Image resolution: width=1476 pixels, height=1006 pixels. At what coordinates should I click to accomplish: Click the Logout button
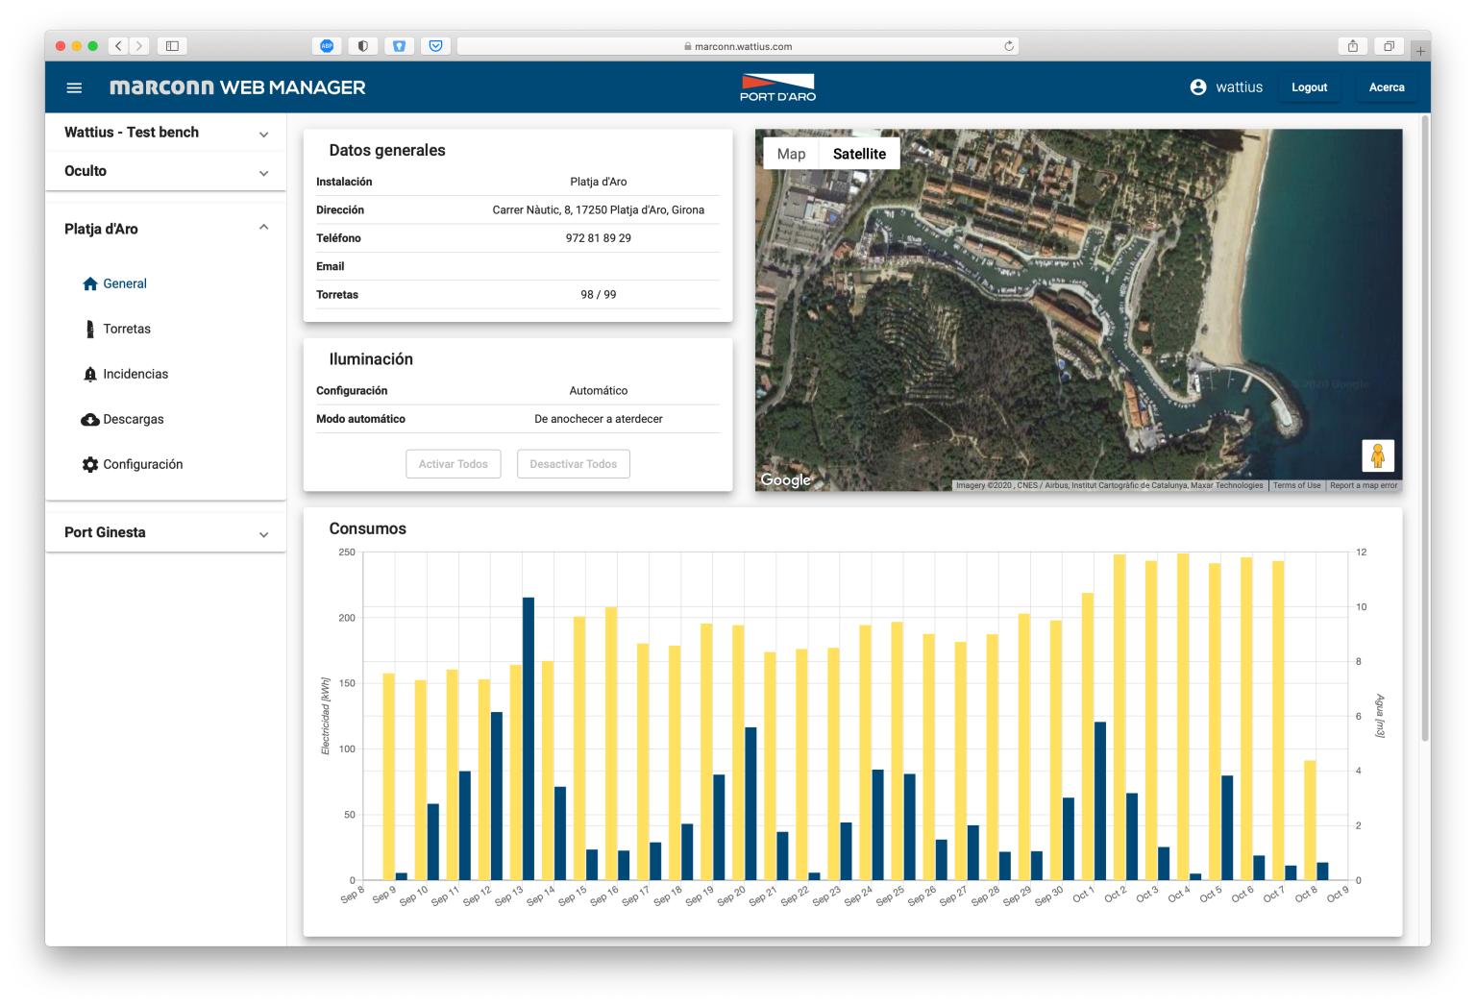tap(1309, 87)
